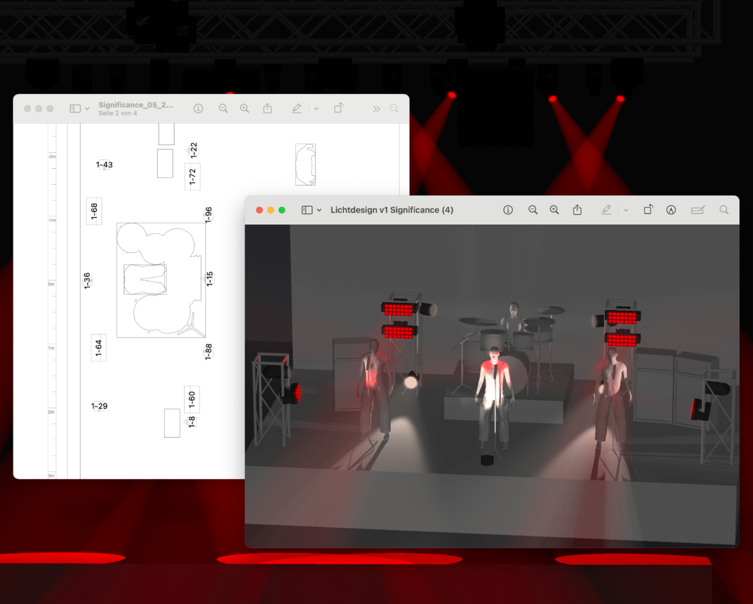Expand sidebar view options in Lichtdesign window
Image resolution: width=753 pixels, height=604 pixels.
319,210
